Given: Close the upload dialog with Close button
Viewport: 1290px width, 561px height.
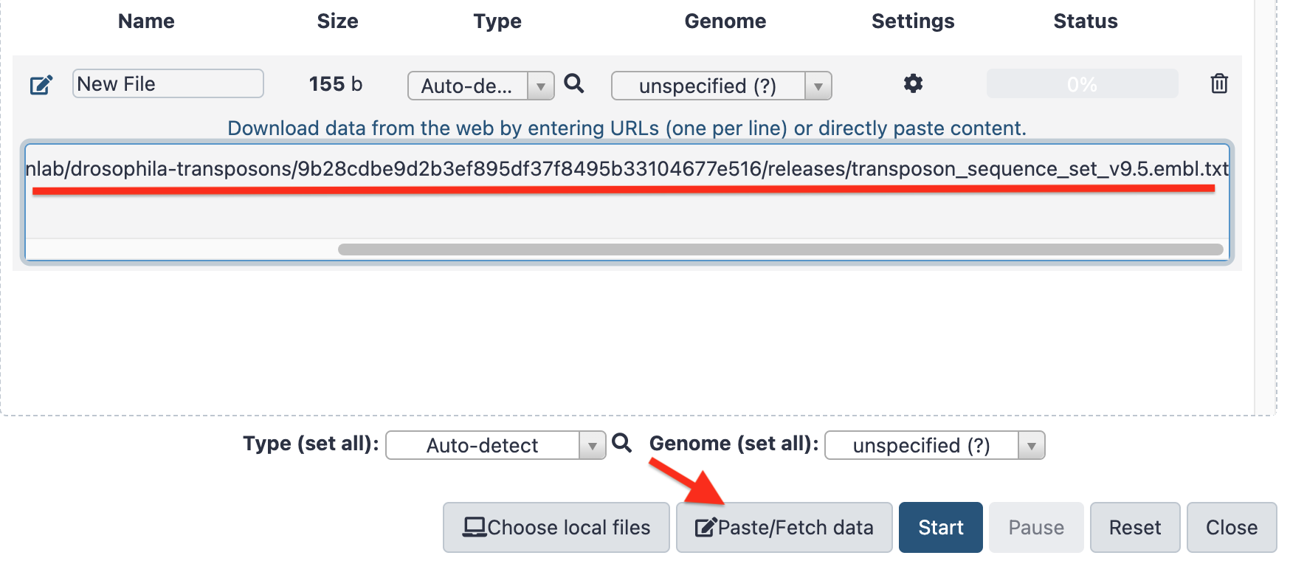Looking at the screenshot, I should (1231, 527).
